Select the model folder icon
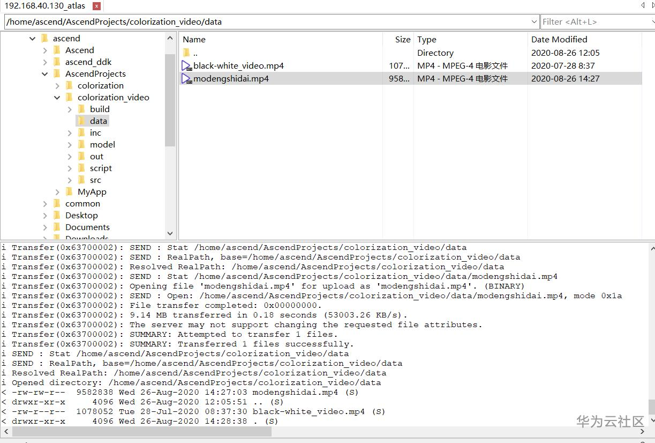The height and width of the screenshot is (443, 655). (x=81, y=144)
